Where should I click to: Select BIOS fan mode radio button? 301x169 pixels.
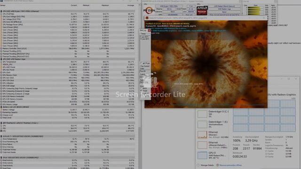[142, 88]
